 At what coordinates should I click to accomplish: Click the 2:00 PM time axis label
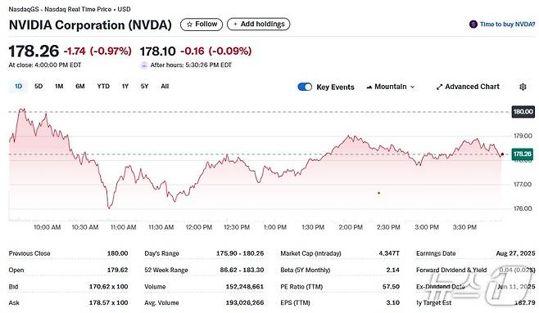[351, 227]
